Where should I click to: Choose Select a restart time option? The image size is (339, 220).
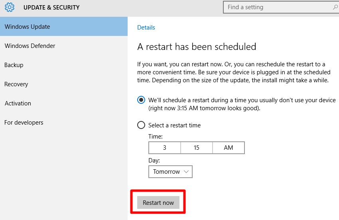tap(141, 125)
